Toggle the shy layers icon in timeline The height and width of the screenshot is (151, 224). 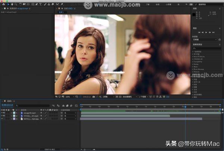point(63,106)
